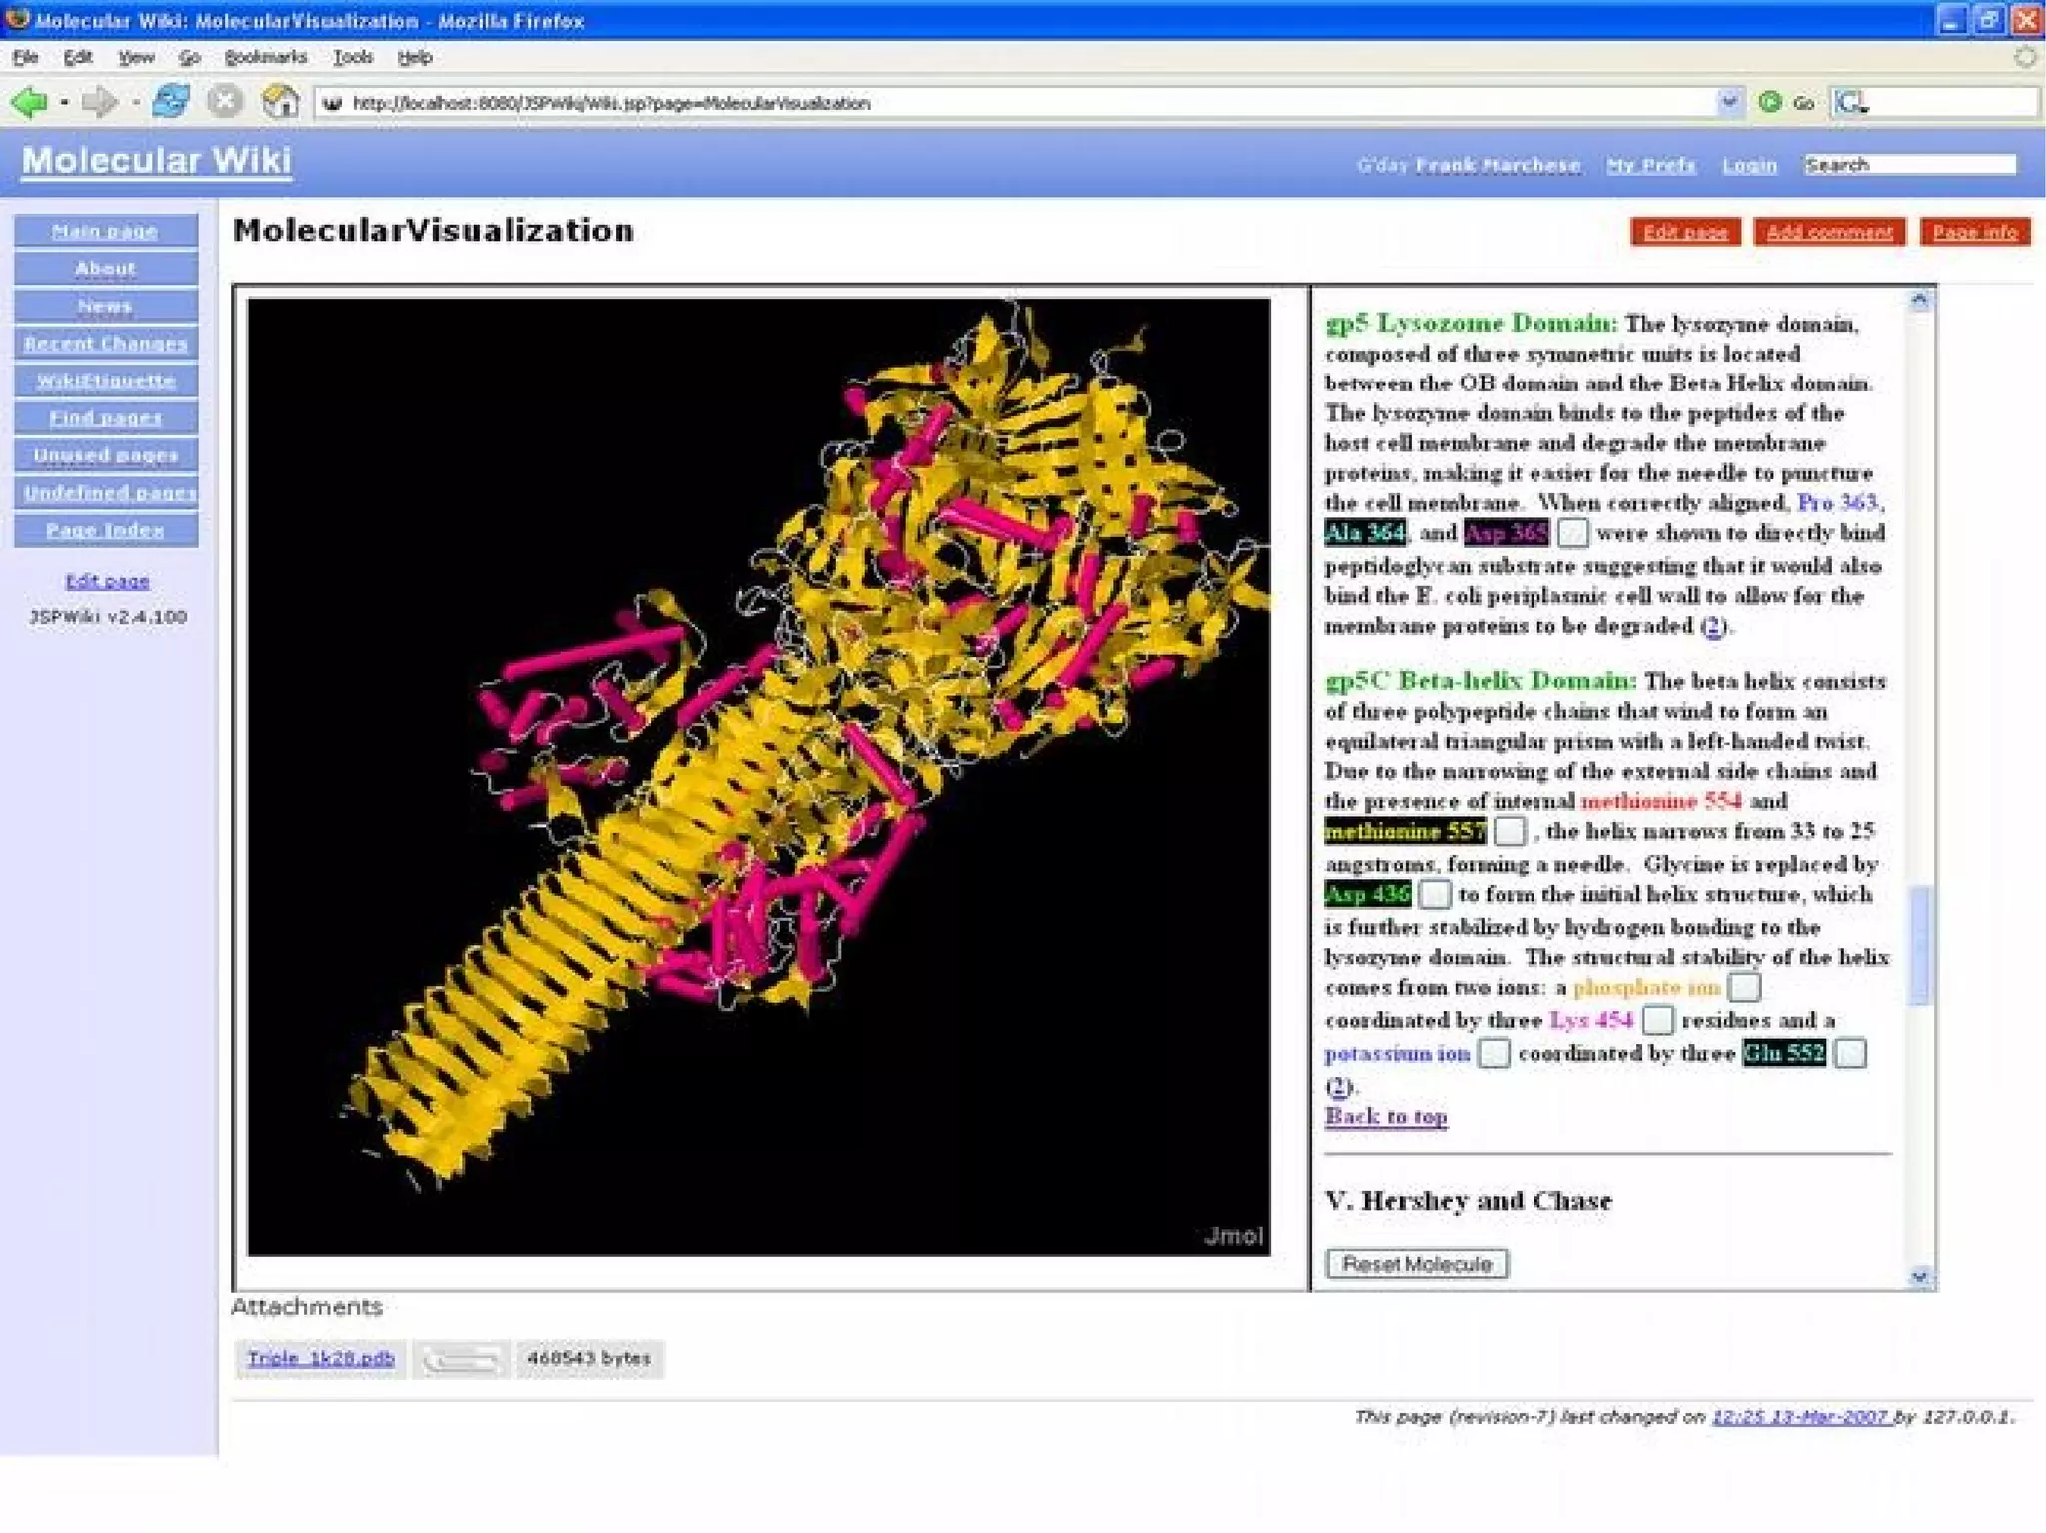The width and height of the screenshot is (2046, 1533).
Task: Click the Home icon in toolbar
Action: [x=281, y=102]
